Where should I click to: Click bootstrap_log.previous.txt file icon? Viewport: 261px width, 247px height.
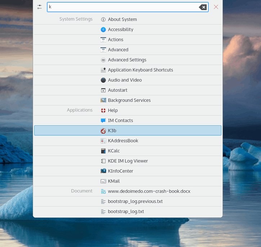[103, 201]
